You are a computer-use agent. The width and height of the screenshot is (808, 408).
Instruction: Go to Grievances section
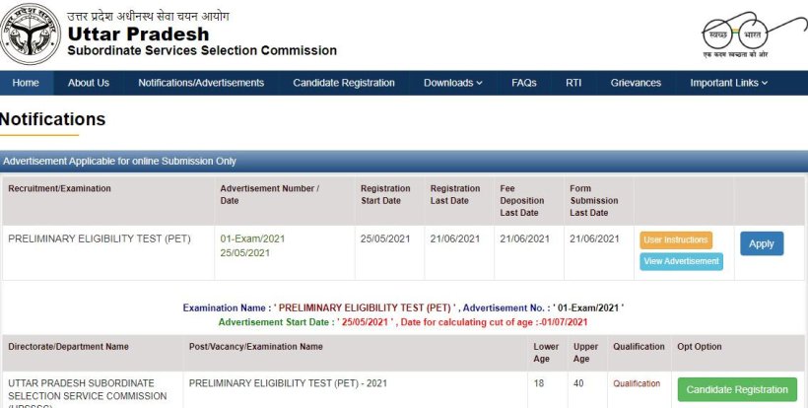[636, 83]
